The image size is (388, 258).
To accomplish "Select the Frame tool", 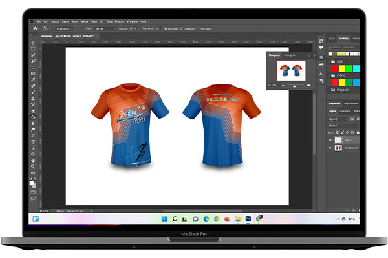I will pos(33,74).
